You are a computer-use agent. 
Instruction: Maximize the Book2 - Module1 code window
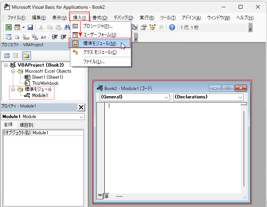(x=228, y=88)
